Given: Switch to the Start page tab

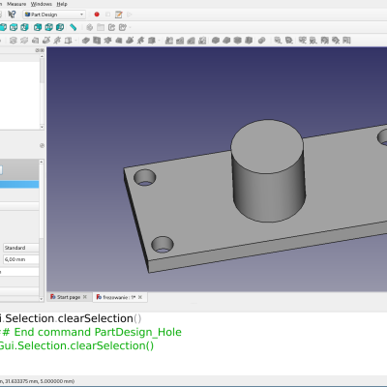Looking at the screenshot, I should click(x=69, y=297).
